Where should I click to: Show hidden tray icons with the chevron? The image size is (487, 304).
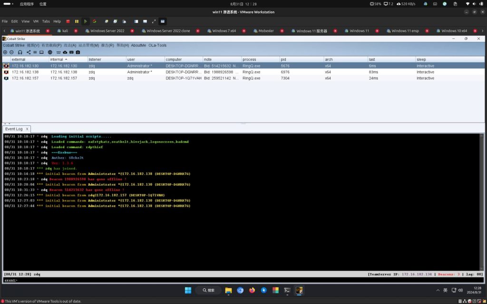(438, 290)
